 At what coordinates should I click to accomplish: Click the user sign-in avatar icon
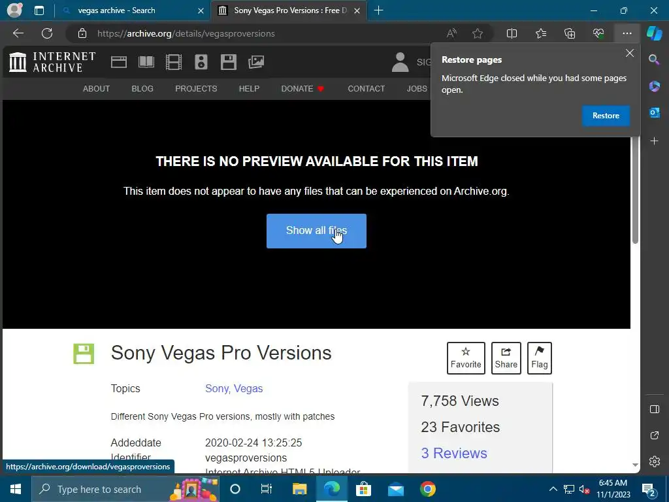(400, 62)
